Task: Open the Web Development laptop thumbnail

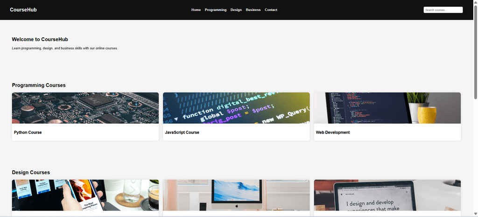Action: 387,108
